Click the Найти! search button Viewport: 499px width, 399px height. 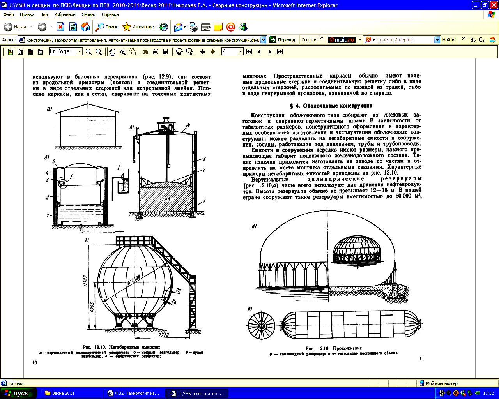449,40
